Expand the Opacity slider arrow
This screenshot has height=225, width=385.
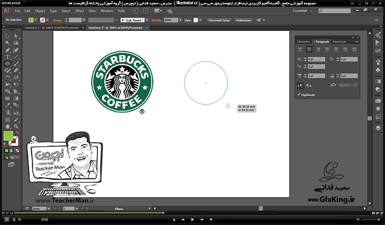(x=181, y=20)
